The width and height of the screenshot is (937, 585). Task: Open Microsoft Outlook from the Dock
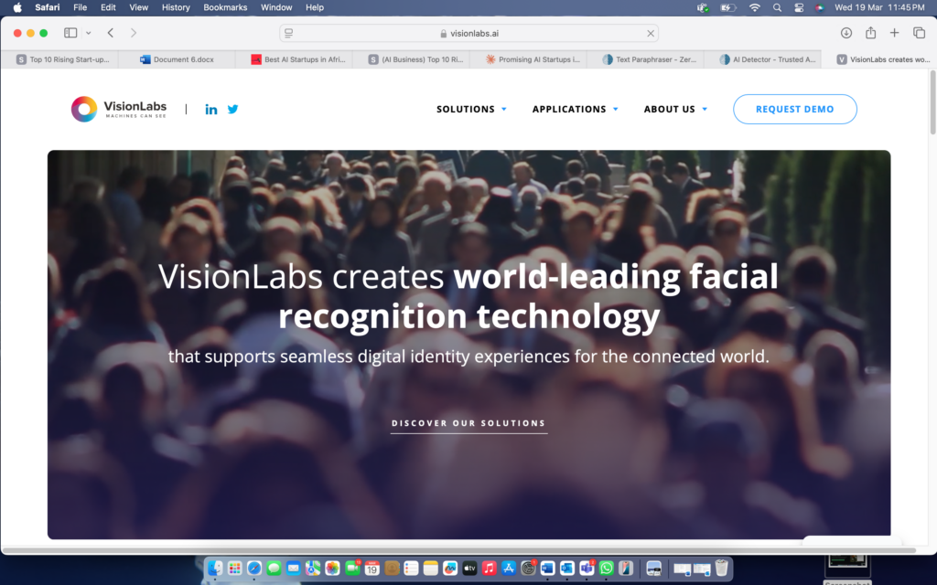coord(567,569)
